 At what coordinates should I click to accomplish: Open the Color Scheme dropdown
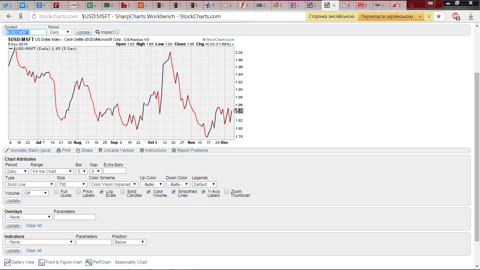pyautogui.click(x=113, y=185)
